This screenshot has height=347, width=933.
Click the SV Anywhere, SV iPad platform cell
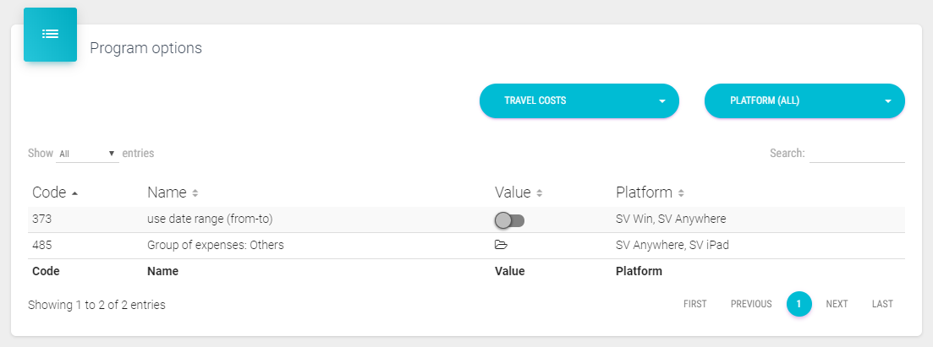pos(672,245)
